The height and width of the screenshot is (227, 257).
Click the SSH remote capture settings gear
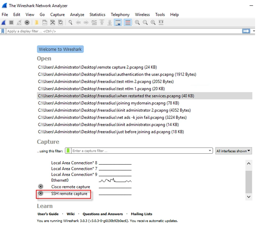click(x=41, y=194)
